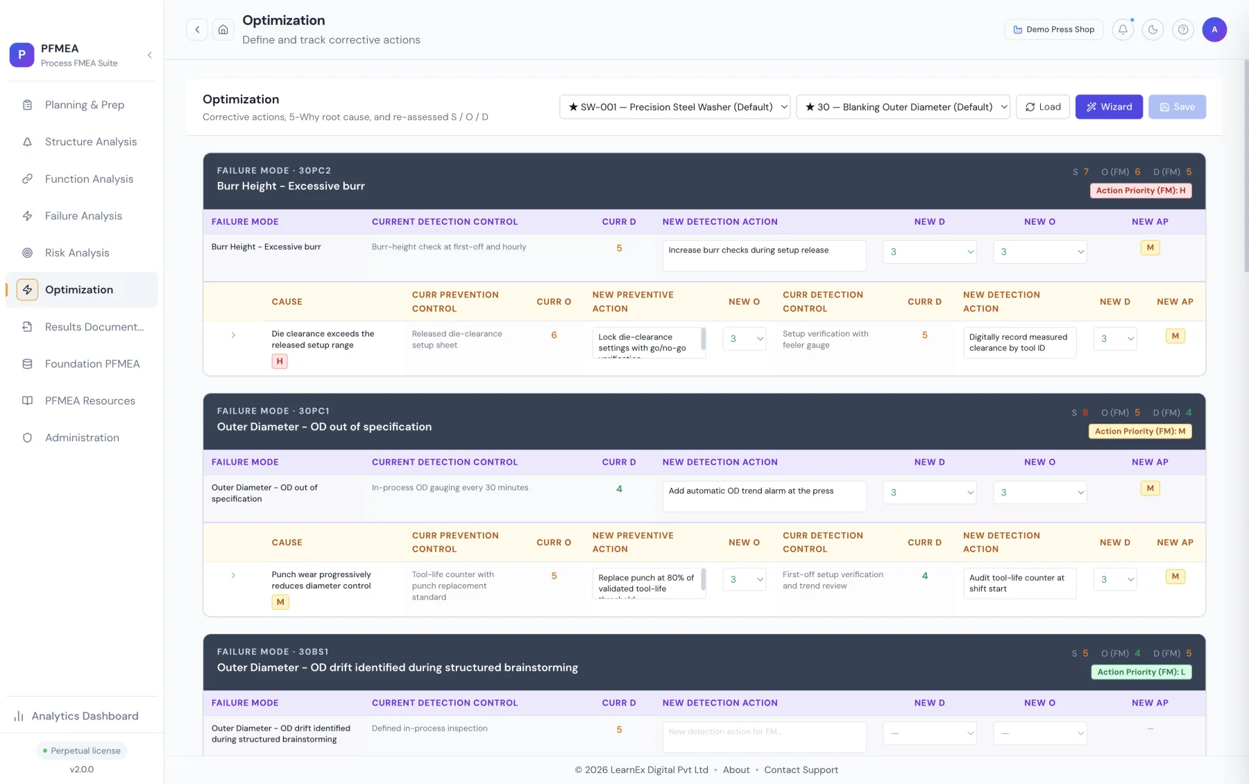Open the SW-001 Precision Steel Washer dropdown
1249x784 pixels.
pos(674,107)
